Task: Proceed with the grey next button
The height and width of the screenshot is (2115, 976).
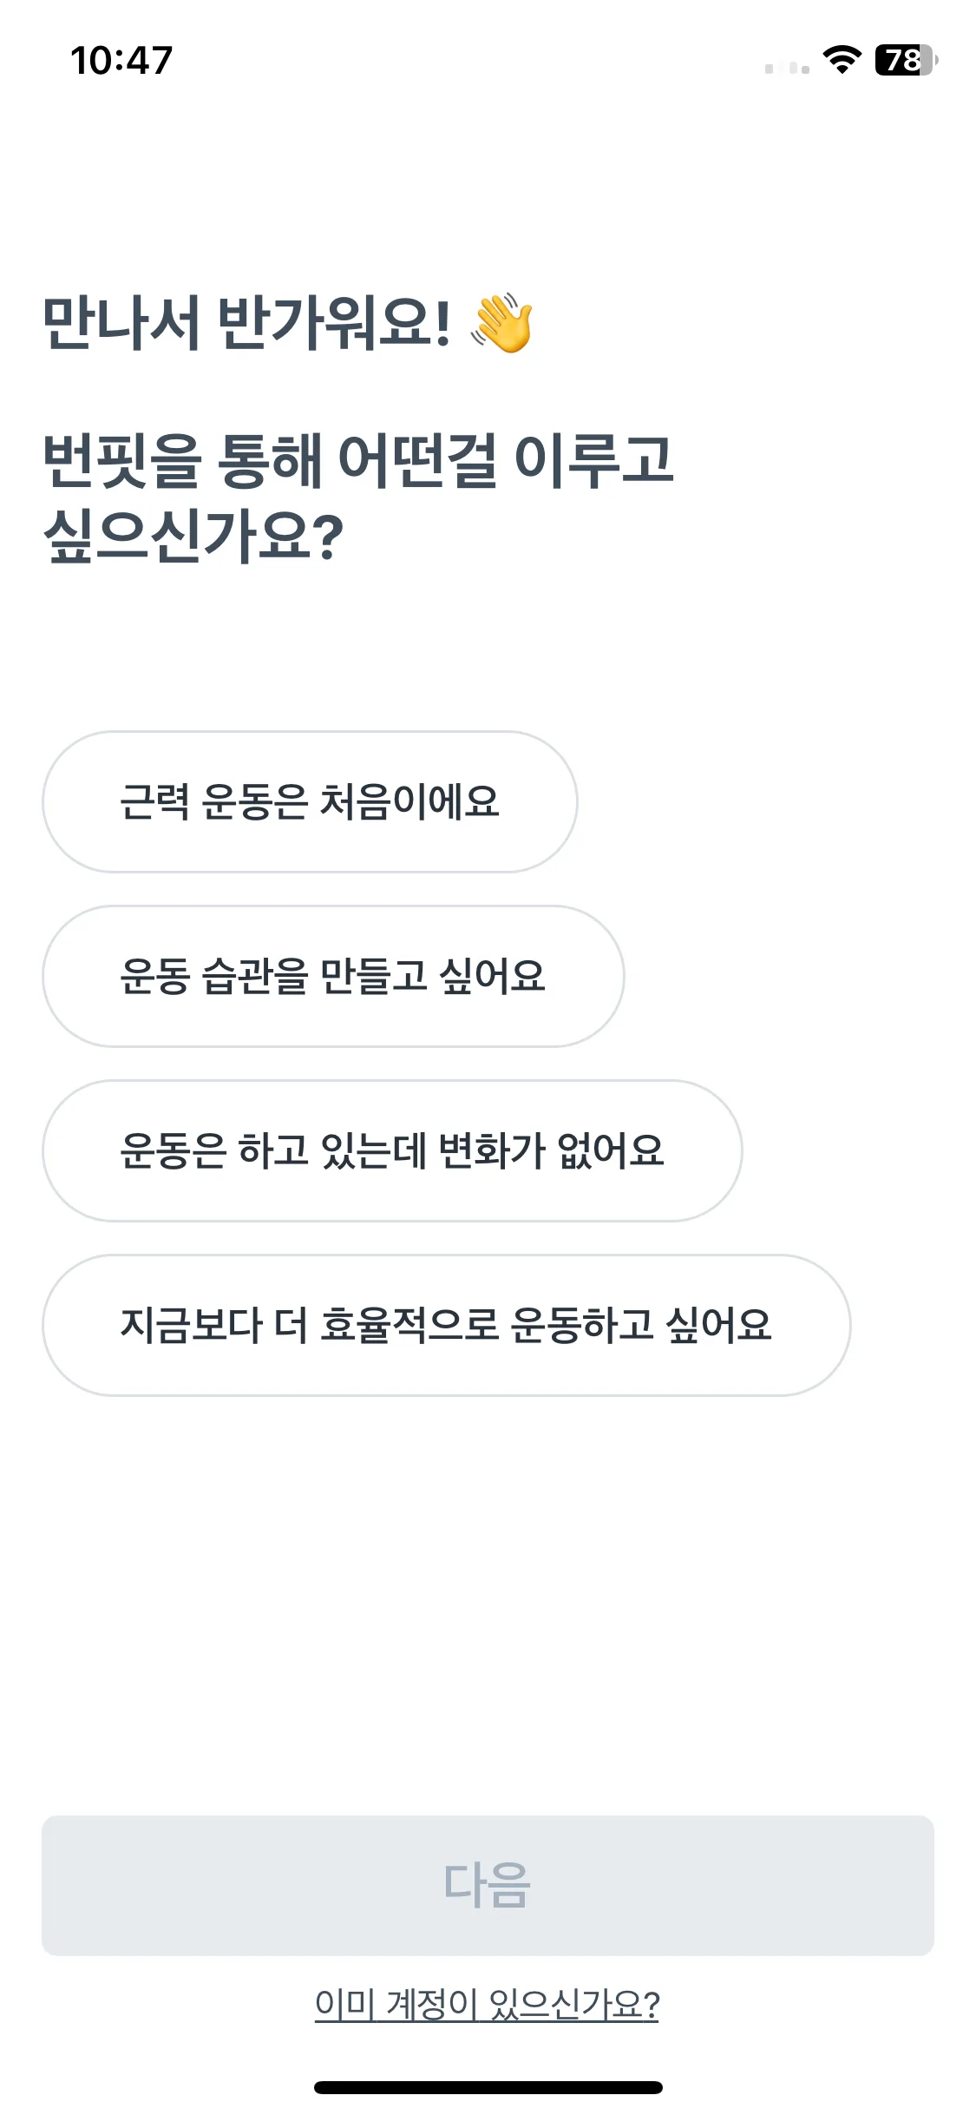Action: pos(488,1885)
